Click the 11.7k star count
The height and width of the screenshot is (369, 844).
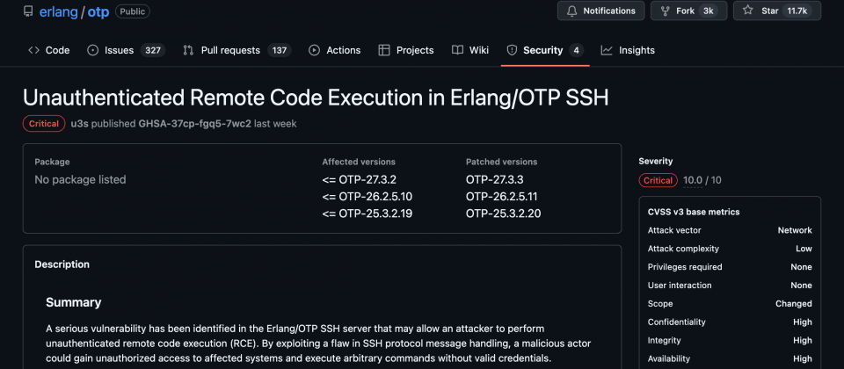797,11
